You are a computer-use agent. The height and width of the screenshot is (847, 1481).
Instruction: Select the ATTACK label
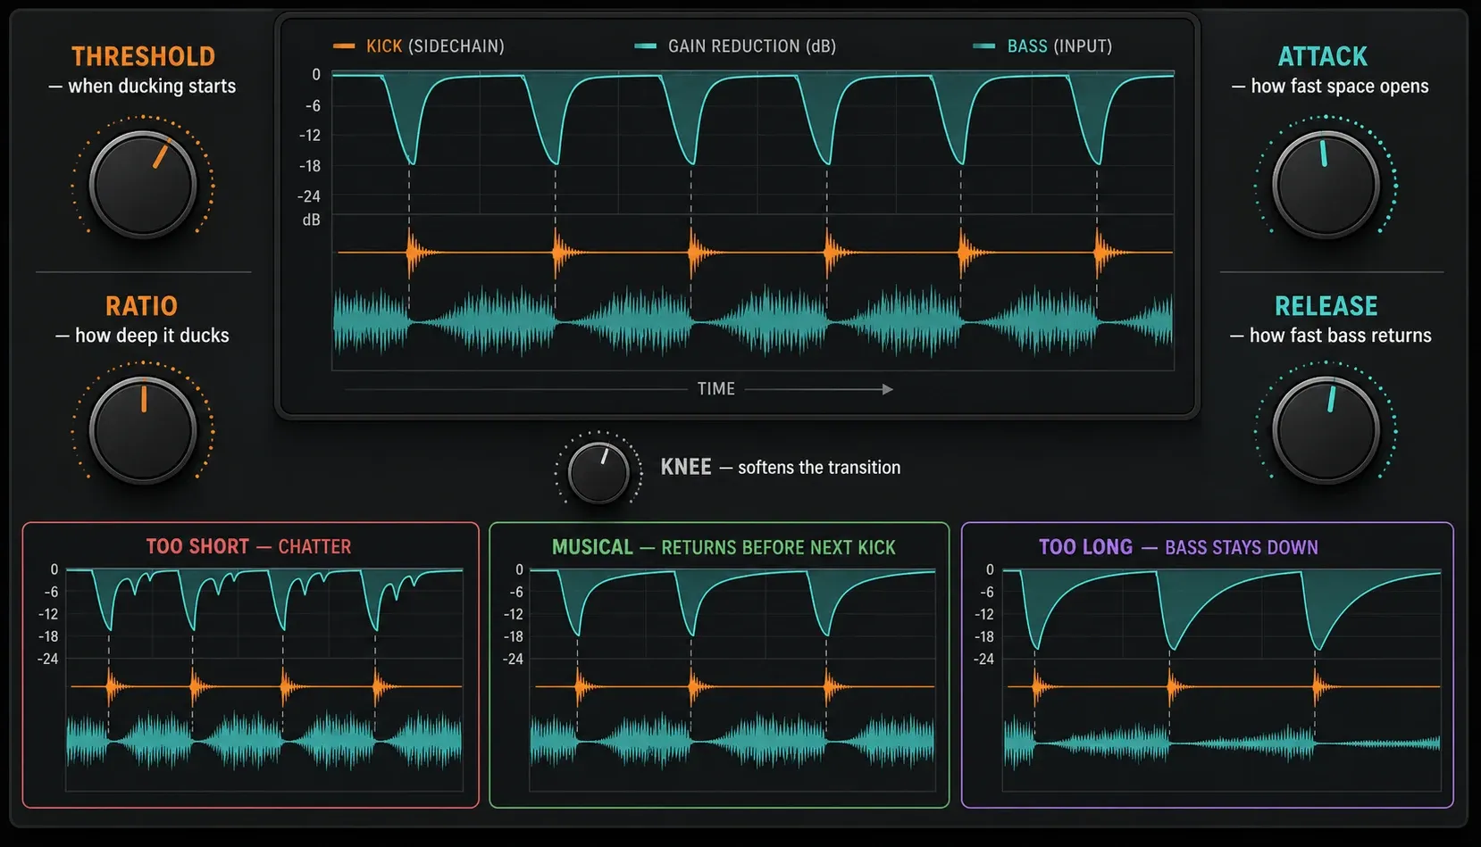coord(1322,56)
